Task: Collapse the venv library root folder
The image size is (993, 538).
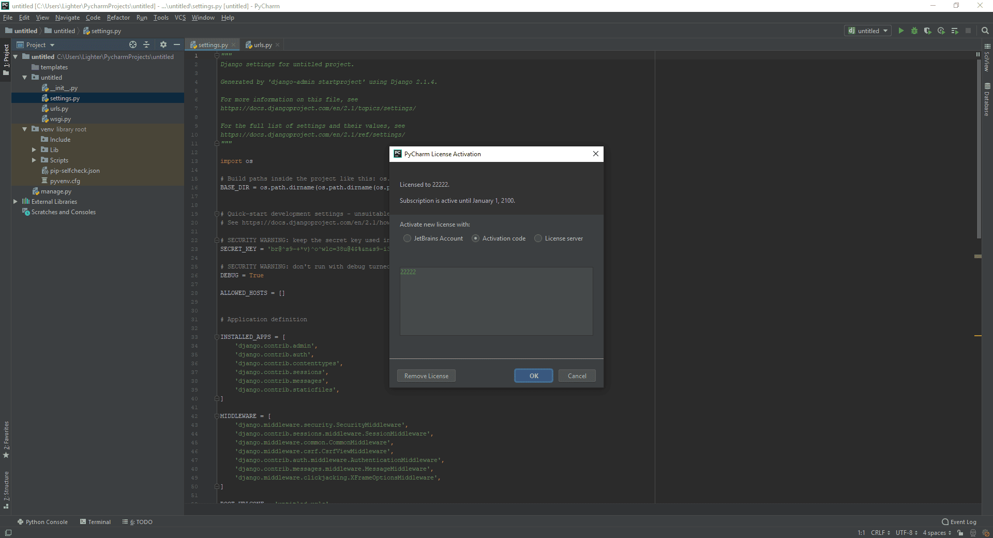Action: tap(24, 129)
